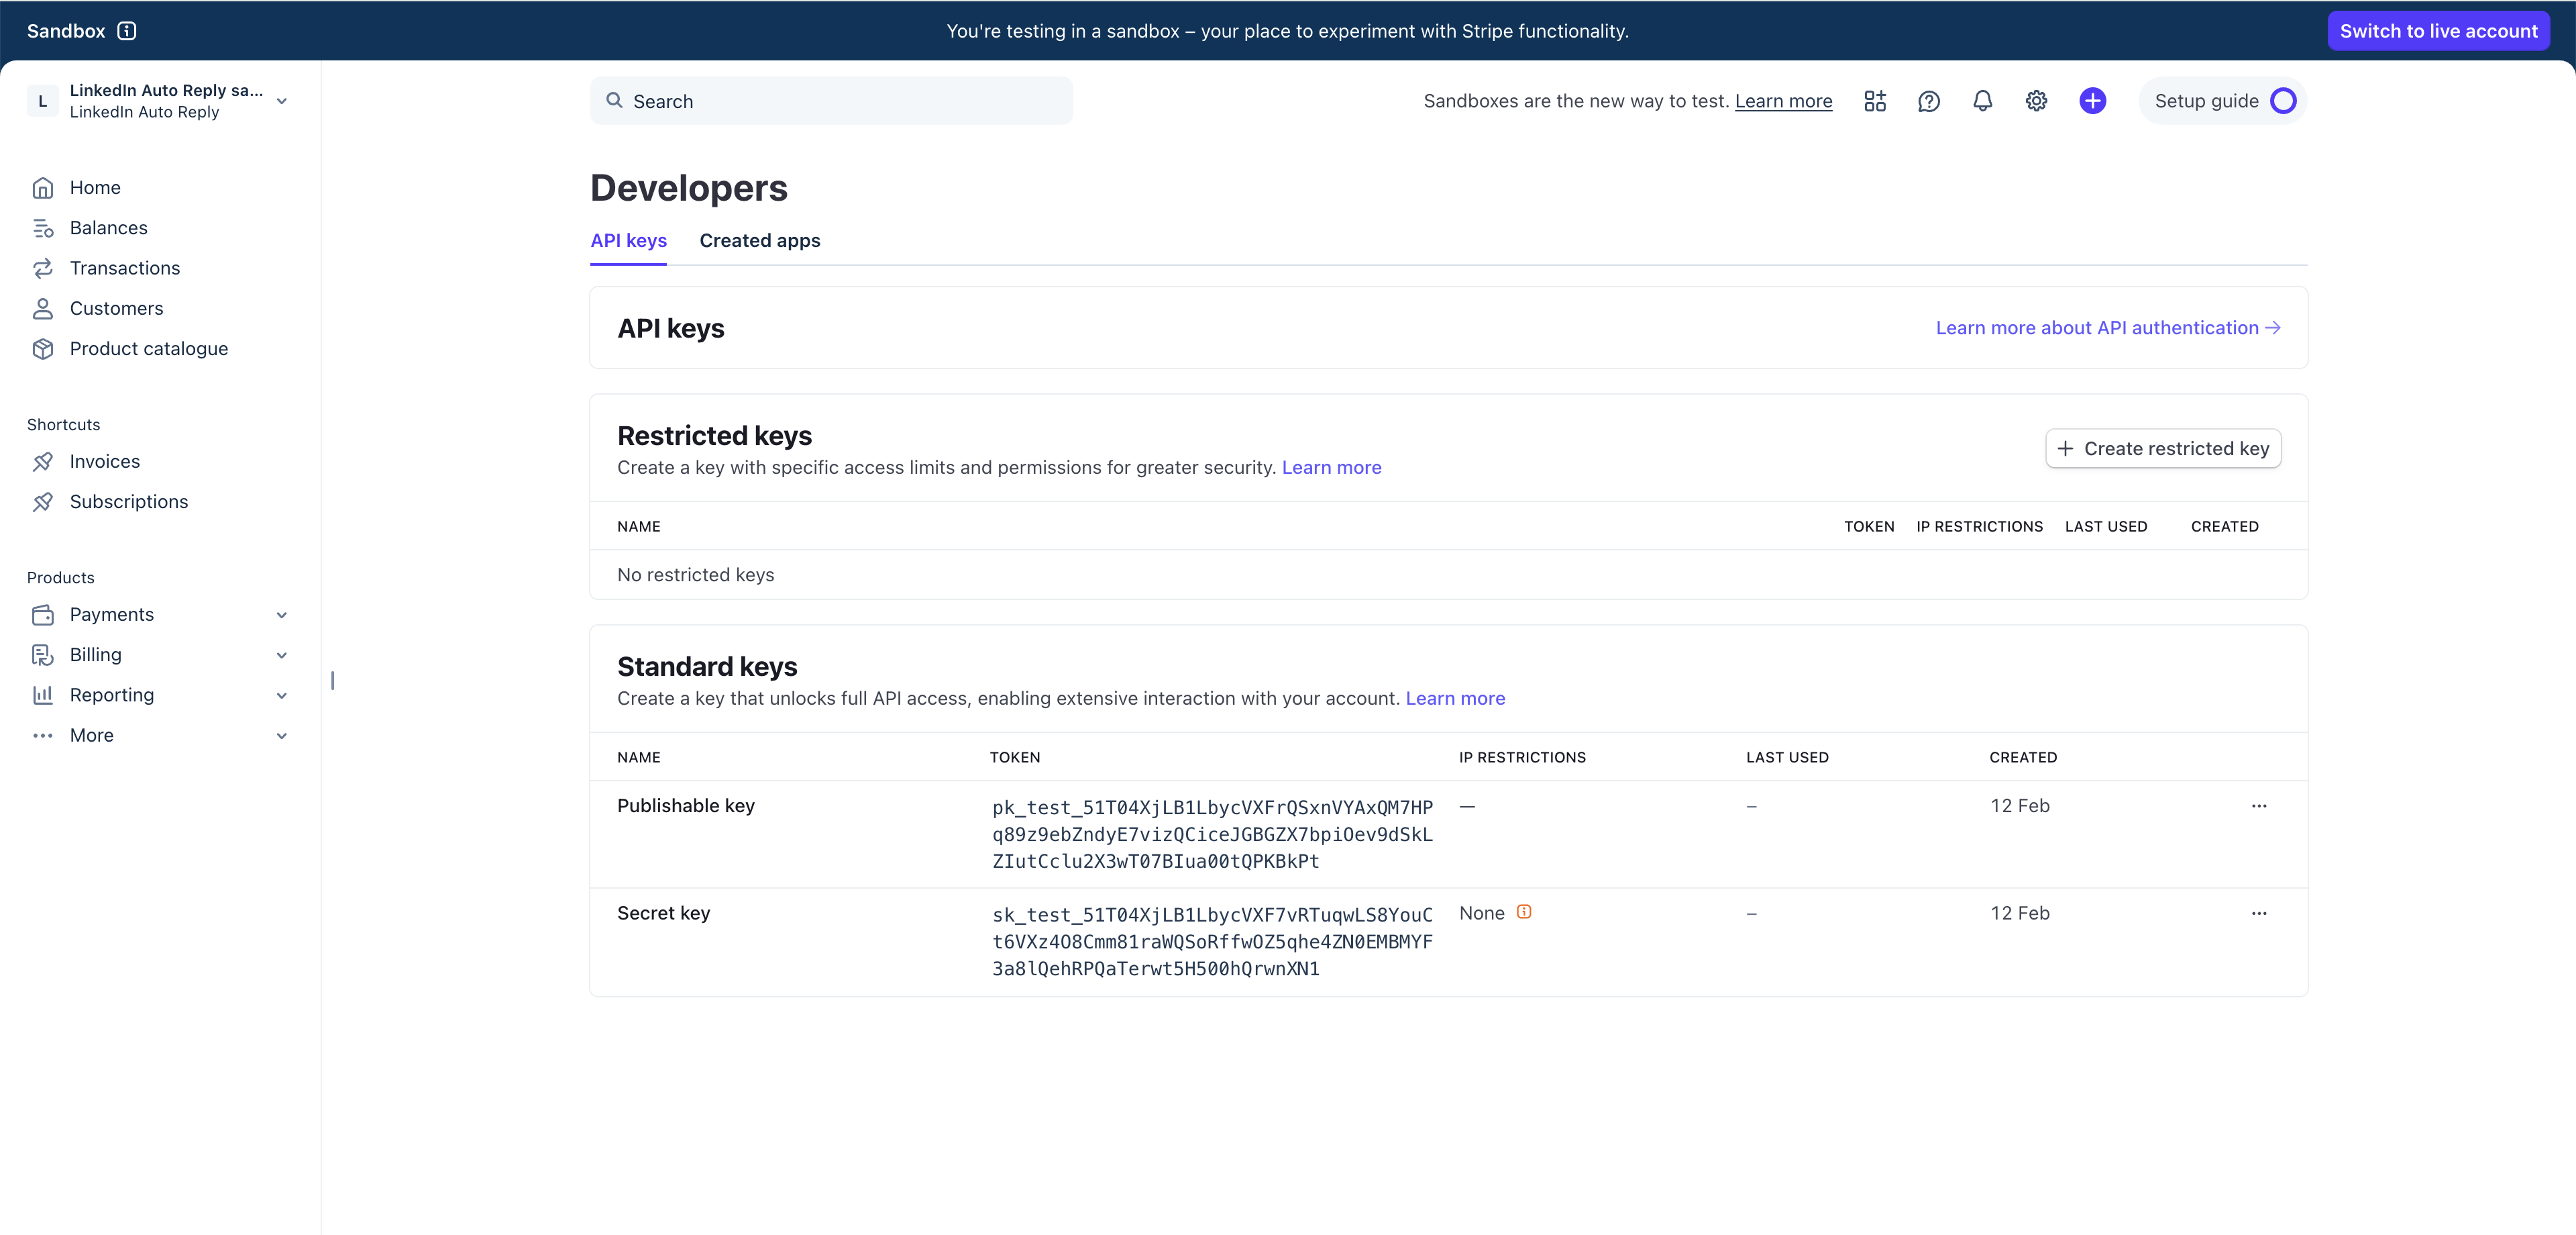Click Create restricted key button
Viewport: 2576px width, 1235px height.
2163,448
